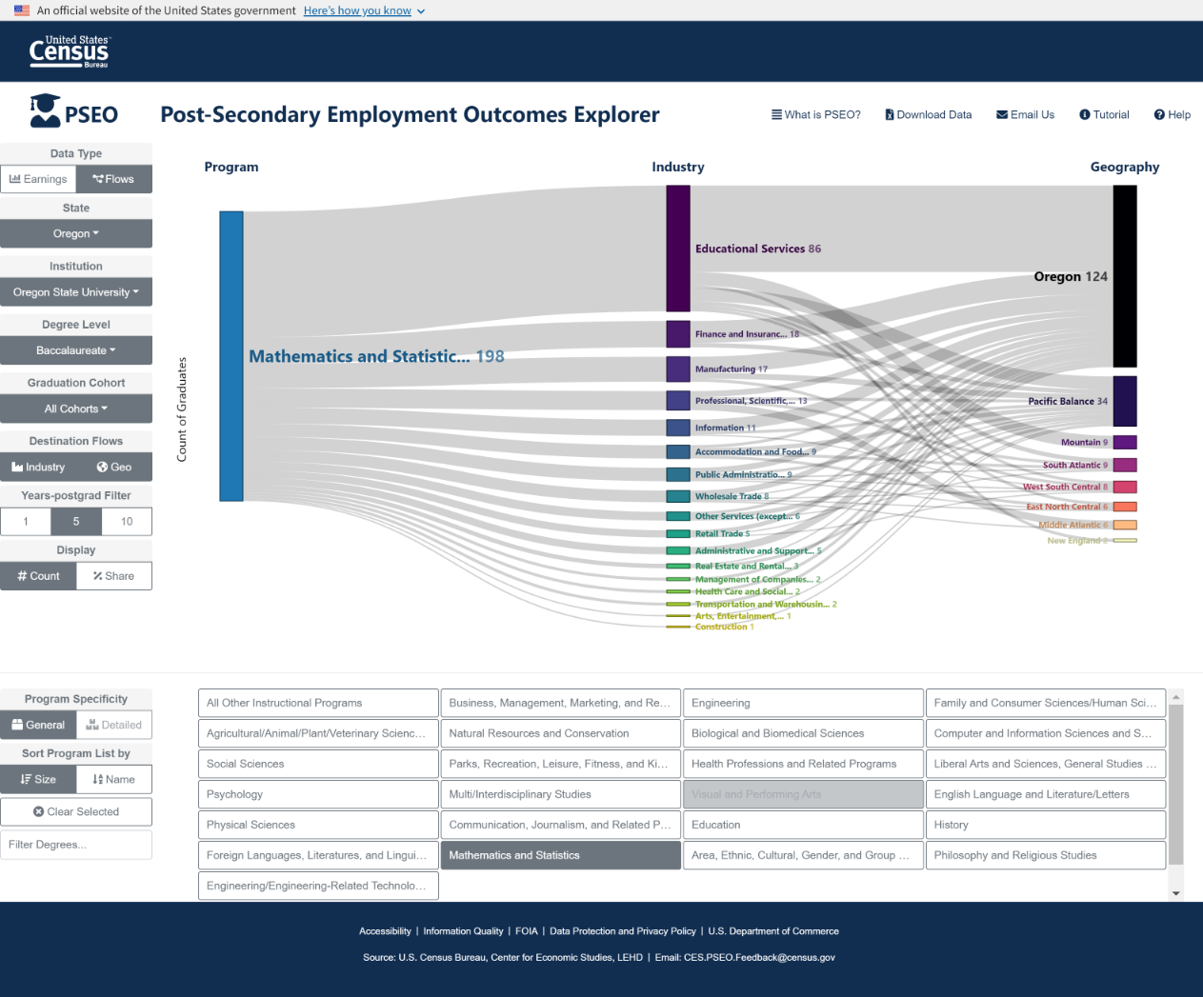Click the Clear Selected button
The width and height of the screenshot is (1203, 997).
(x=76, y=812)
